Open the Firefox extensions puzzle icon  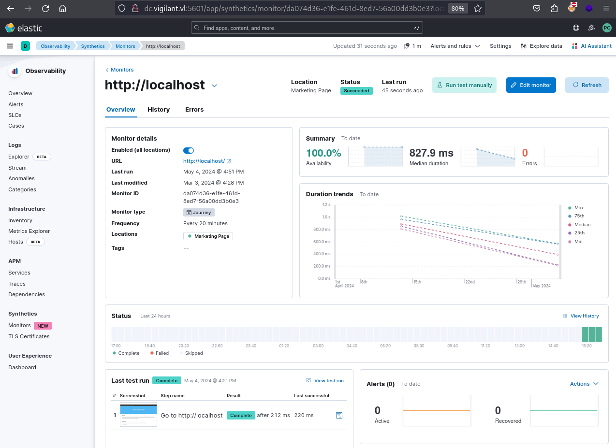point(554,8)
